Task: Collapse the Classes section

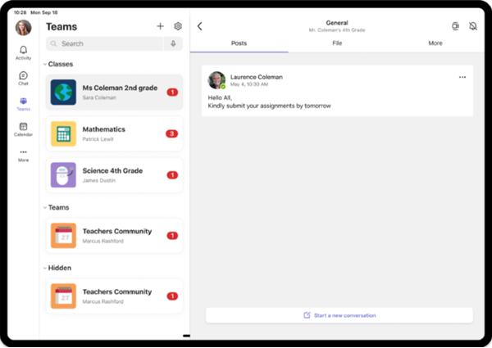Action: 45,64
